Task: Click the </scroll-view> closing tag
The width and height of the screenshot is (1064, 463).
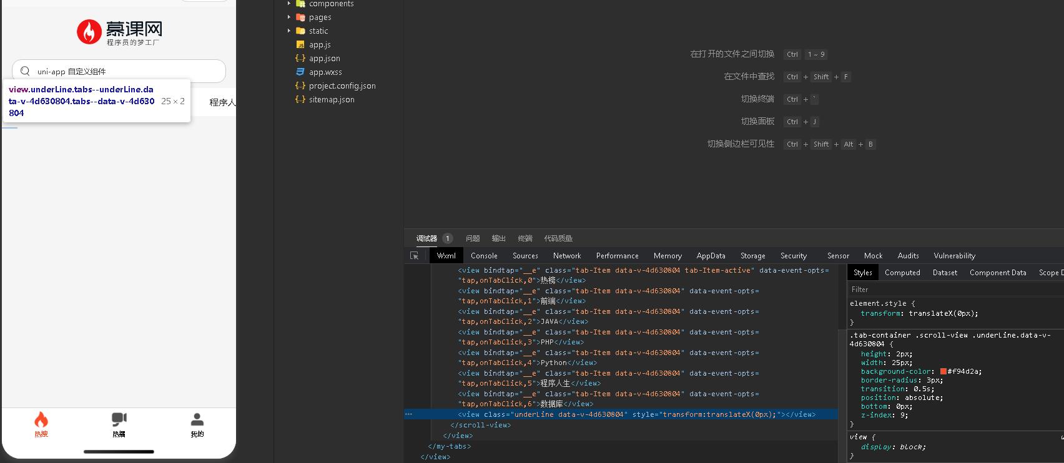Action: 480,425
